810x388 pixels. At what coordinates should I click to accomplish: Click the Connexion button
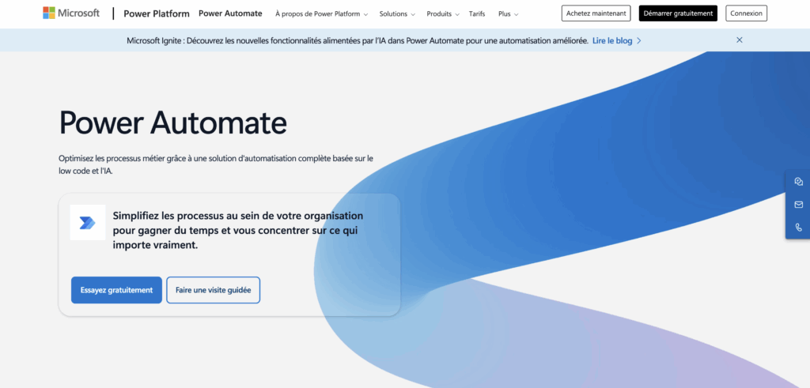click(x=746, y=13)
